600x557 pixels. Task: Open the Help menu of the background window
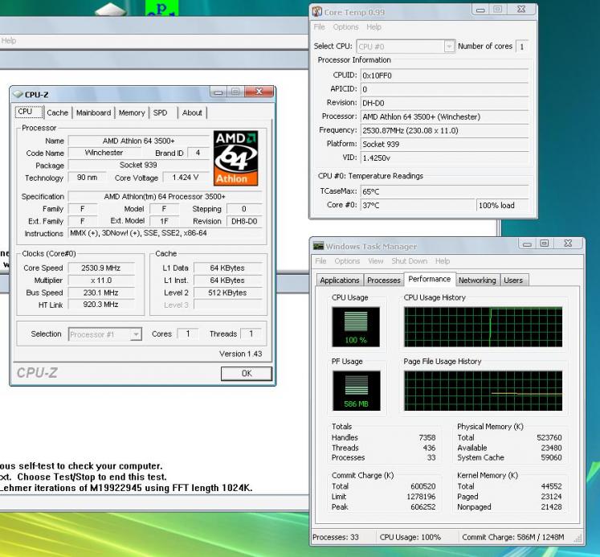click(x=8, y=41)
